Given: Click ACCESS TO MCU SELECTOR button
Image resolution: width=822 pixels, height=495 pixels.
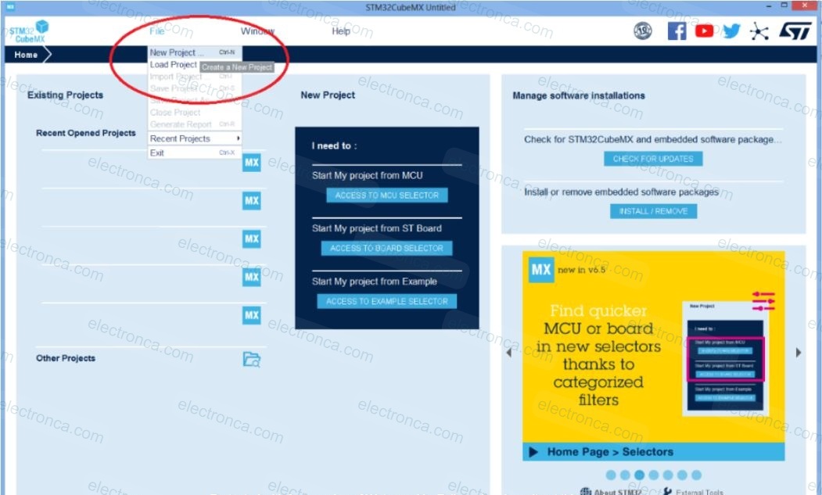Looking at the screenshot, I should coord(386,195).
